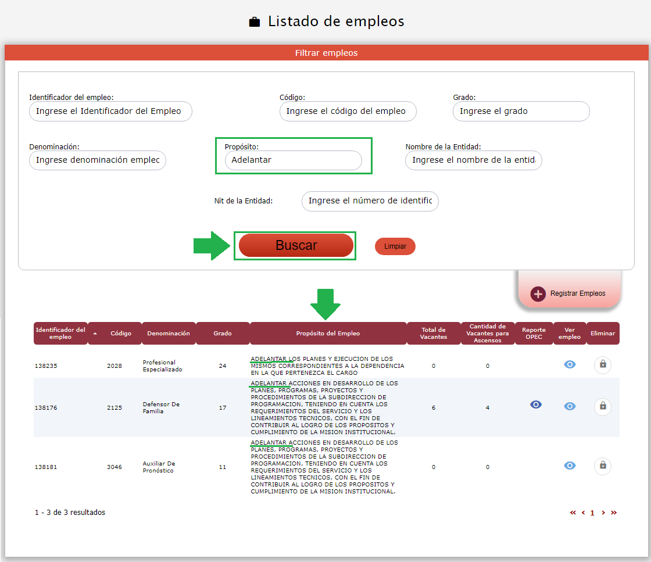Open Ver empleo eye for job 138181
This screenshot has width=651, height=562.
pos(570,466)
